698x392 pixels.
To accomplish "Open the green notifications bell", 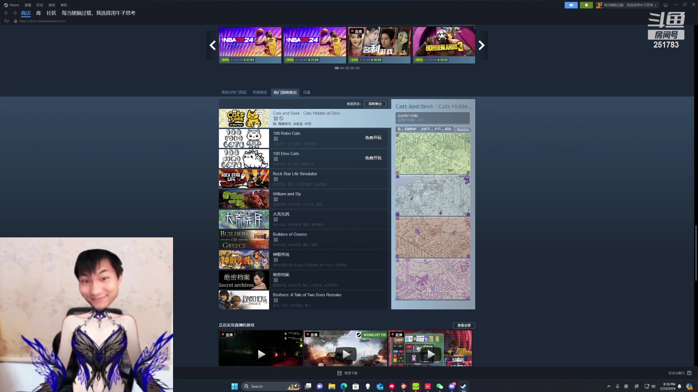I will 586,5.
